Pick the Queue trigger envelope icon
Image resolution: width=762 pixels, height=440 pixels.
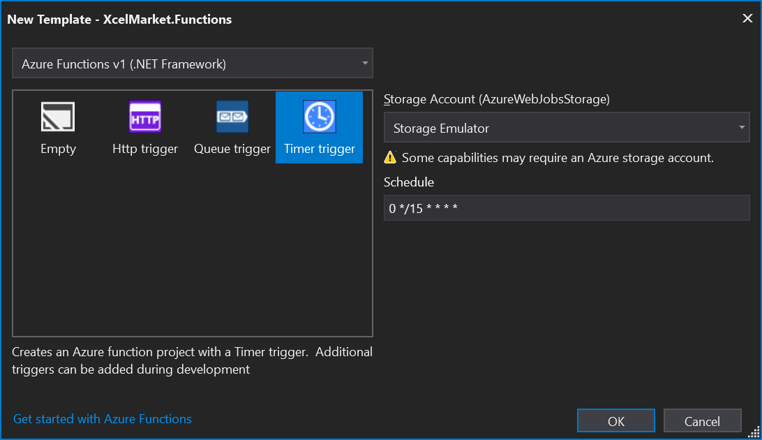tap(232, 117)
